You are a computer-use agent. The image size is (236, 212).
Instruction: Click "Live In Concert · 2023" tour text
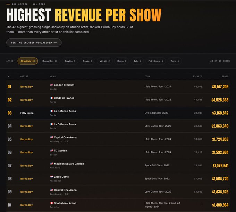157,113
